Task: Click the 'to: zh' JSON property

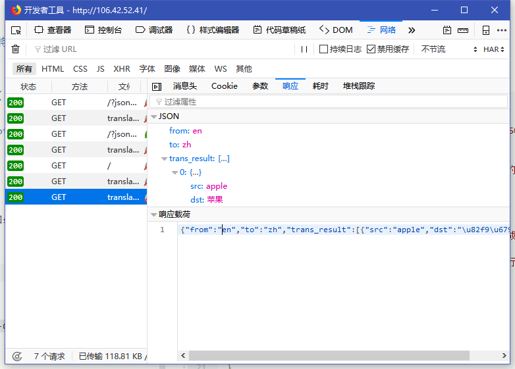Action: 180,145
